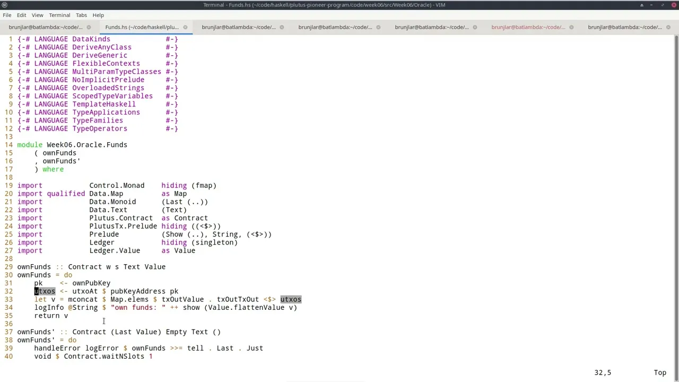Screen dimensions: 679x382
Task: Open the Edit menu
Action: pyautogui.click(x=21, y=15)
